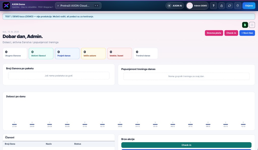Click the Naziv column header
The width and height of the screenshot is (258, 150).
tap(49, 144)
